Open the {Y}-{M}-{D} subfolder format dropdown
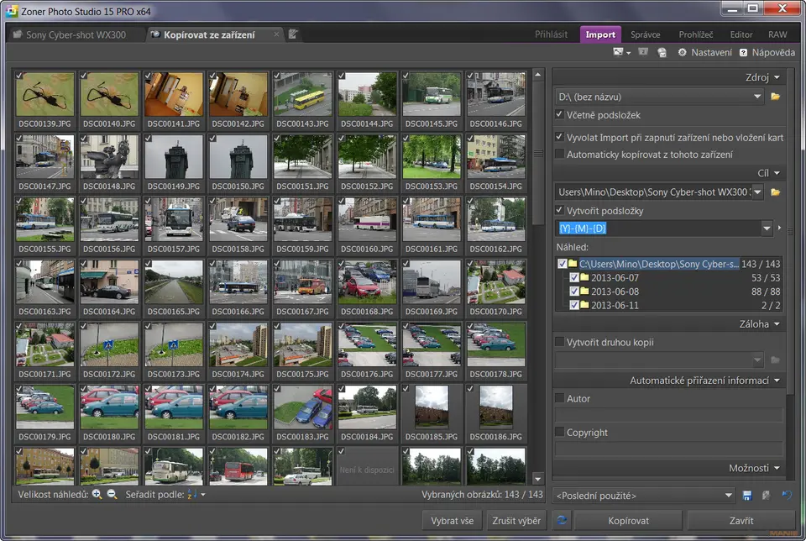 (x=766, y=228)
